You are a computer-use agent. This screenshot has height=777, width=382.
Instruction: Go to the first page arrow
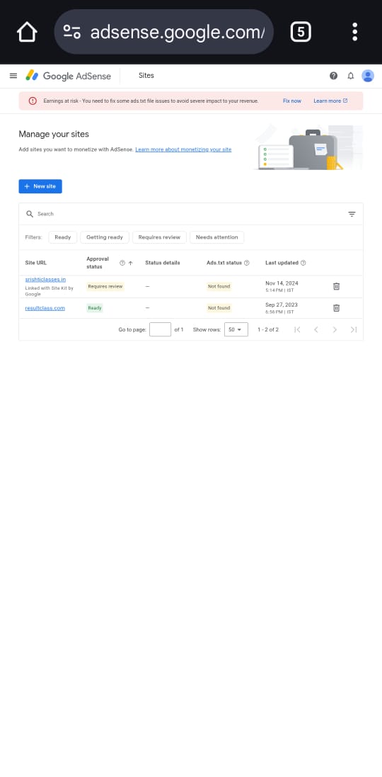pyautogui.click(x=297, y=329)
